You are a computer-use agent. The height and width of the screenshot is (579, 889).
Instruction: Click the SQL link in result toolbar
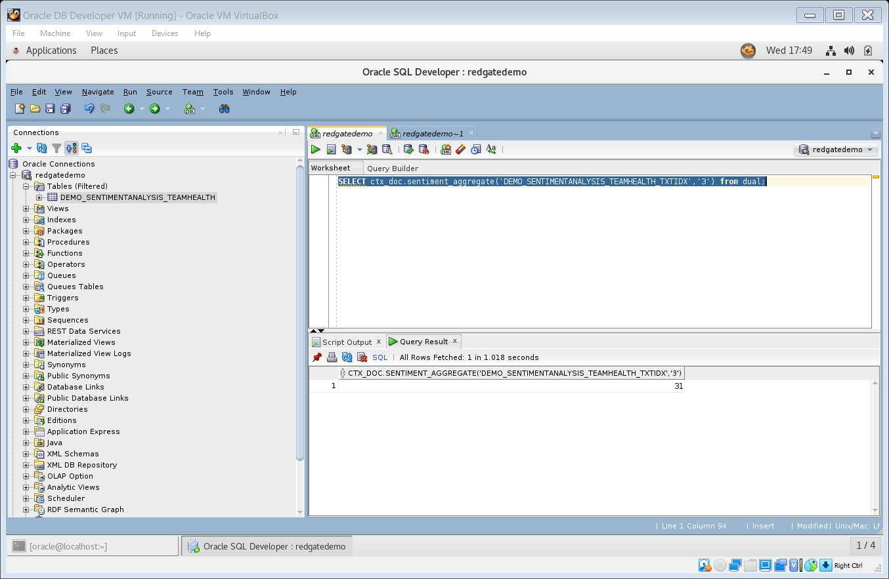tap(380, 357)
